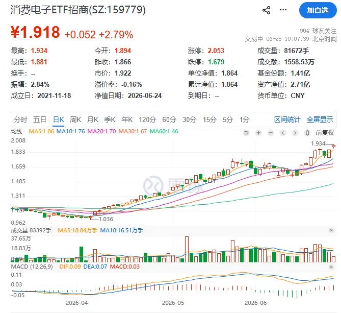Zoom out the chart with minus icon
This screenshot has width=341, height=313.
271,133
